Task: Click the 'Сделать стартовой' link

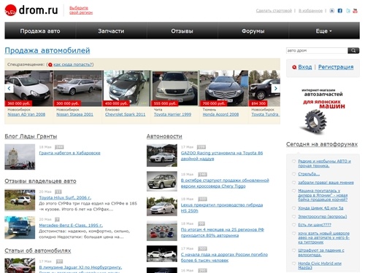Action: (274, 11)
